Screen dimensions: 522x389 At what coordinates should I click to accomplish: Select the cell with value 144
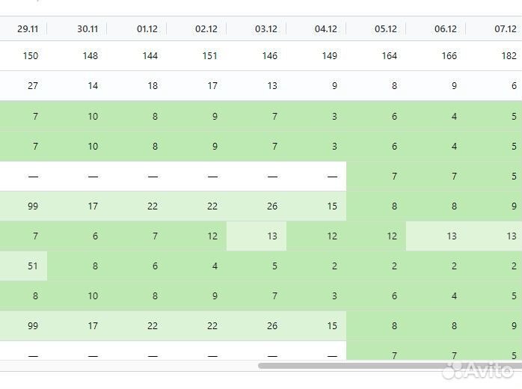pyautogui.click(x=137, y=55)
